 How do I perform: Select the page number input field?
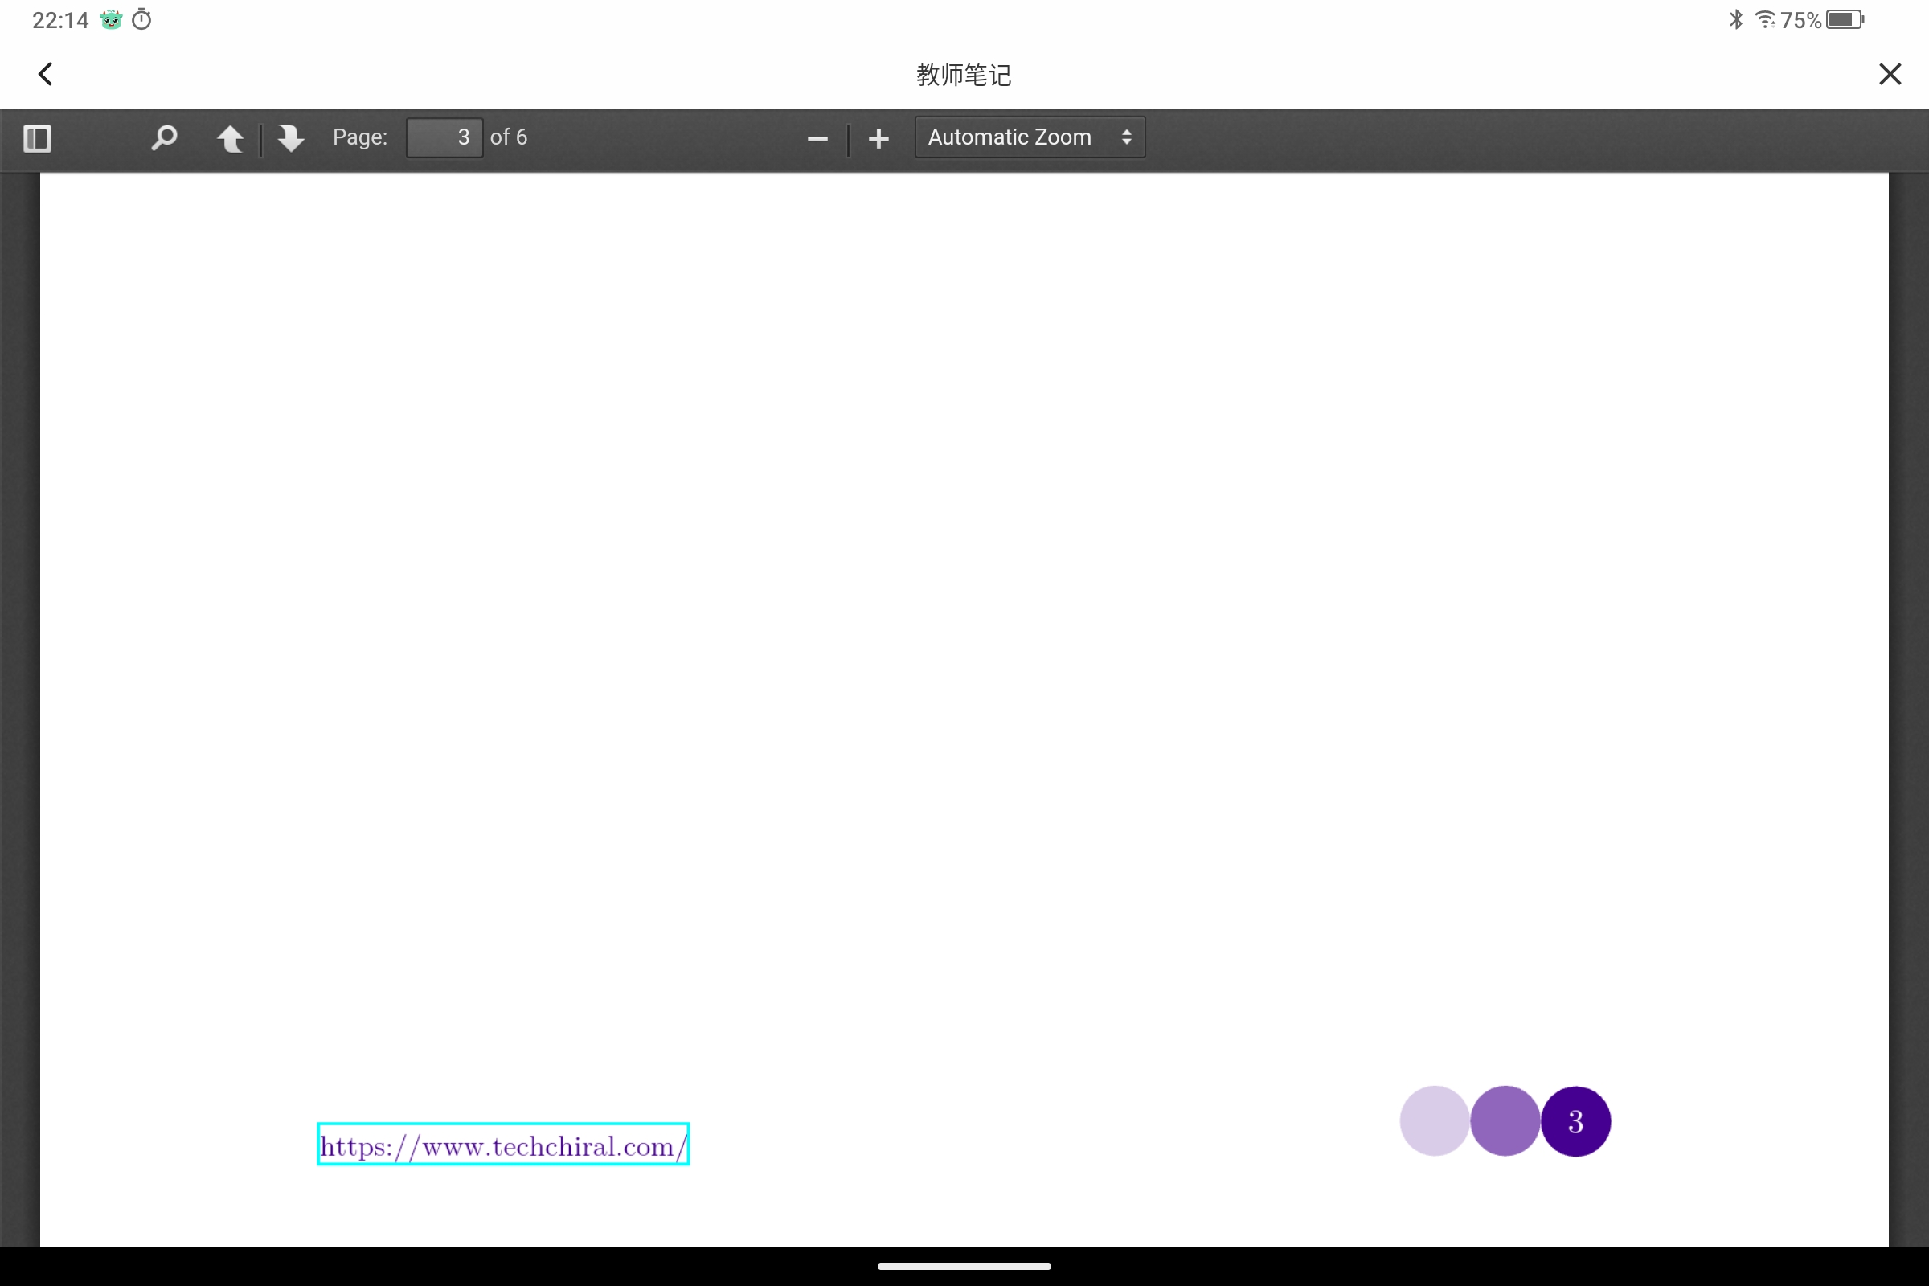click(444, 137)
